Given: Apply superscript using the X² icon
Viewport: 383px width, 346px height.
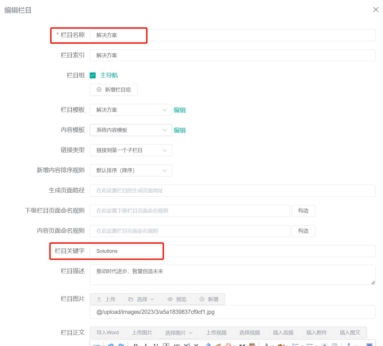Looking at the screenshot, I should coord(187,345).
